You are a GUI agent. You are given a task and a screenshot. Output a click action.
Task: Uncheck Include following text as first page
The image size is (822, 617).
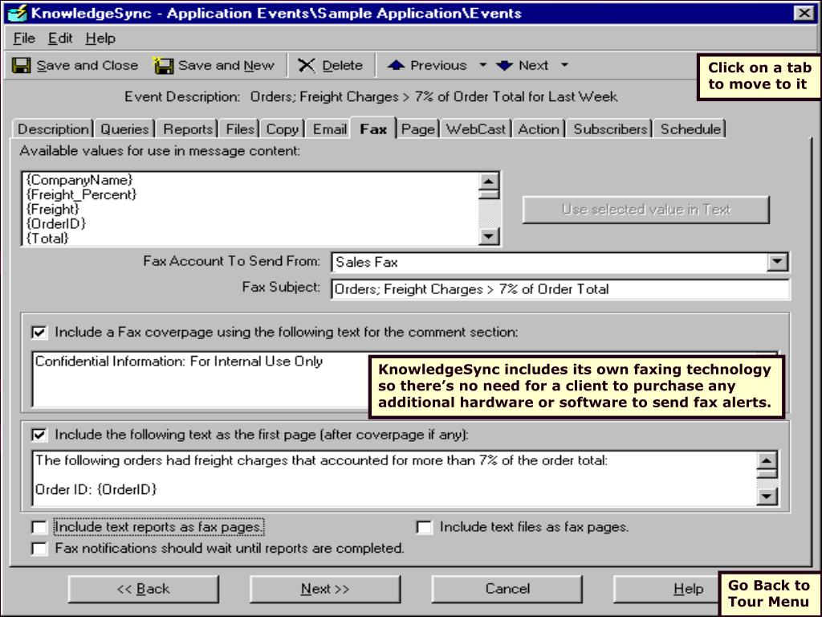(39, 435)
